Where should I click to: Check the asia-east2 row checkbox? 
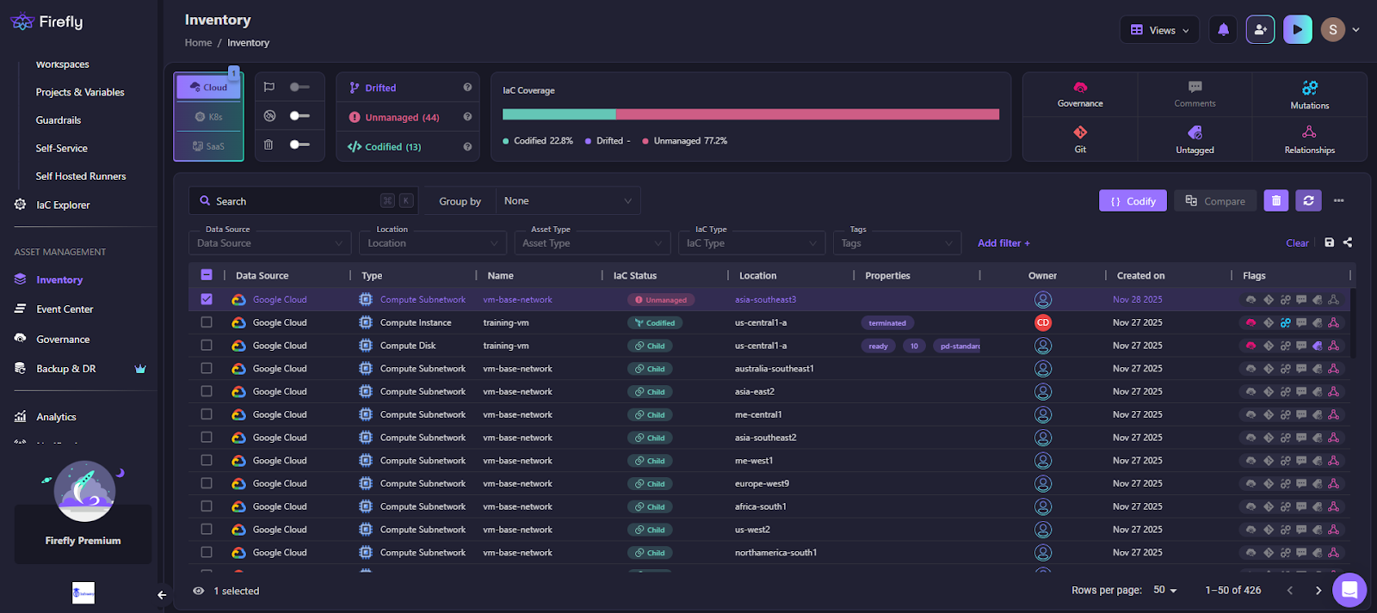[207, 391]
